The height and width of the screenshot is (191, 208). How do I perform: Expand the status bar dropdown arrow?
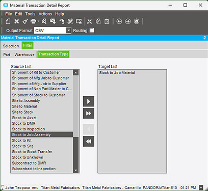click(201, 187)
